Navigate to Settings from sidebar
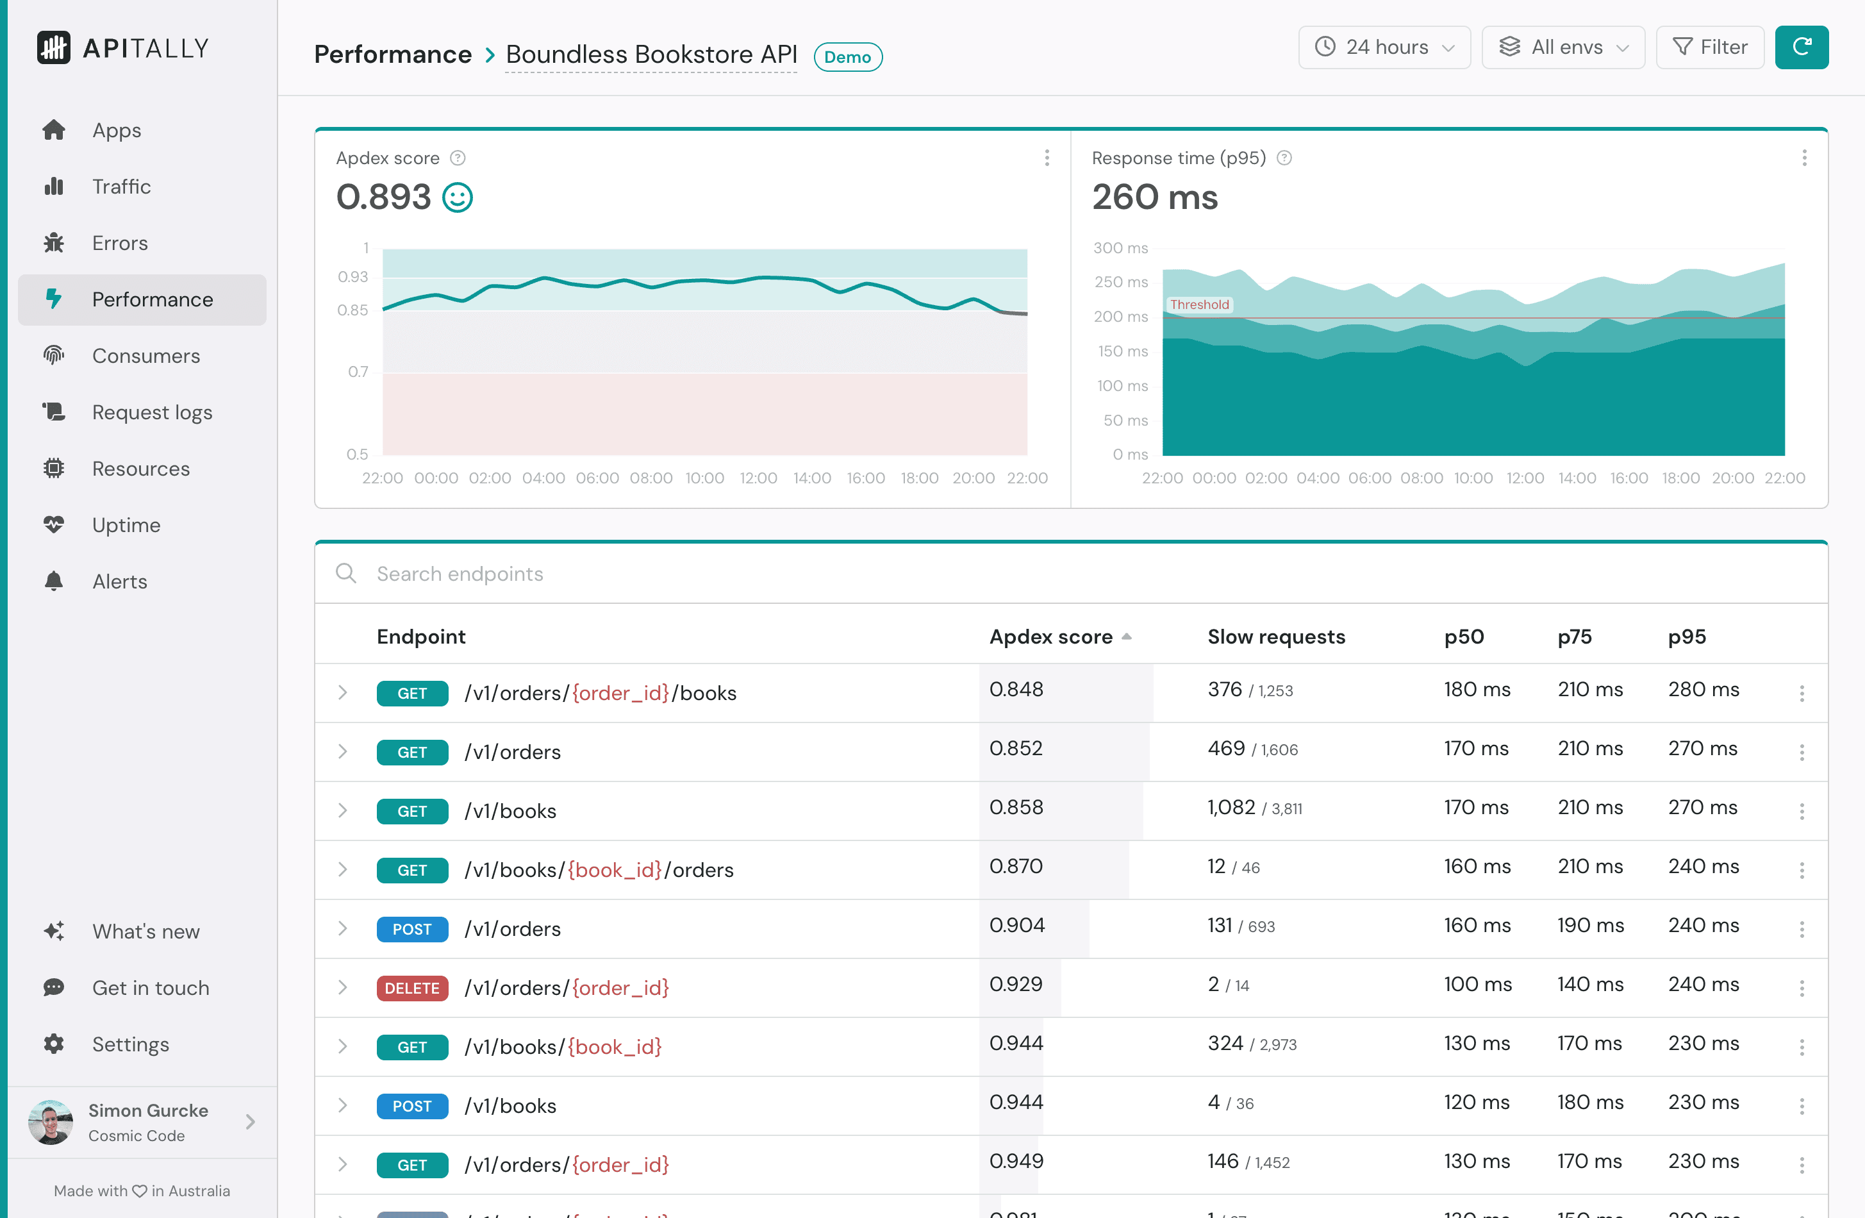Image resolution: width=1865 pixels, height=1218 pixels. point(130,1044)
